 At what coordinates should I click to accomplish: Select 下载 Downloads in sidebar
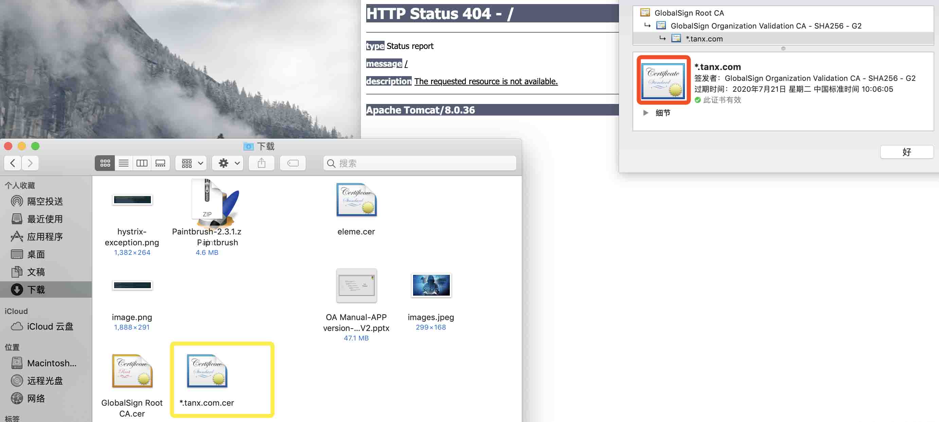pos(46,290)
